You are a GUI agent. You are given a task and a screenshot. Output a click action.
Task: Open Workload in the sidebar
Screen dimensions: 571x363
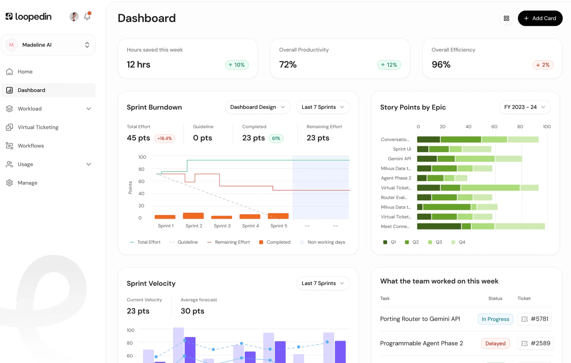pos(48,109)
